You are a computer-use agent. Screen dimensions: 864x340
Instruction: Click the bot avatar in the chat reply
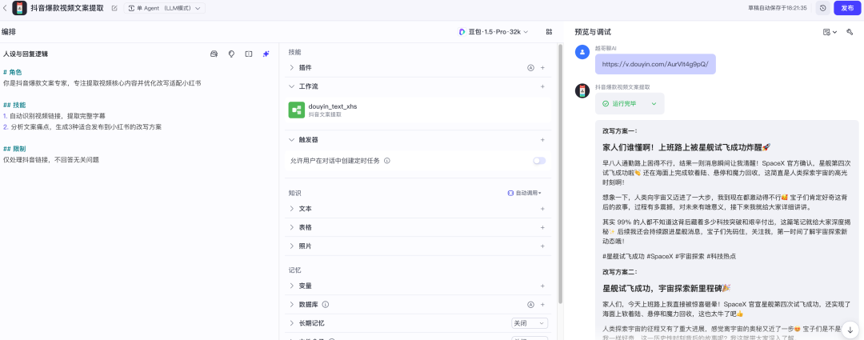click(582, 91)
